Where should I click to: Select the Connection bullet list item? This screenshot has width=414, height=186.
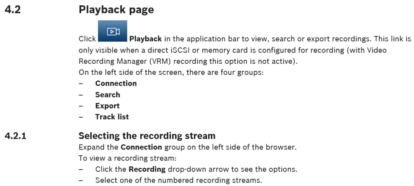coord(116,83)
